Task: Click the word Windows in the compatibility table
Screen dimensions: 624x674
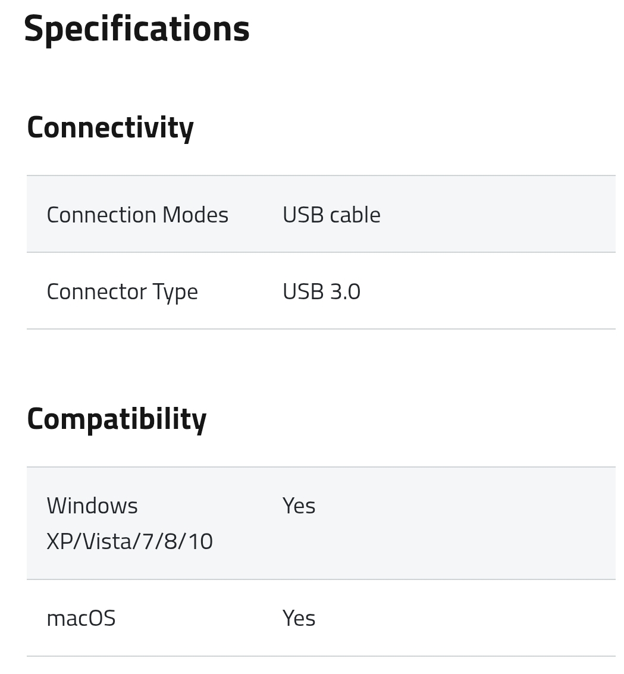Action: (92, 506)
